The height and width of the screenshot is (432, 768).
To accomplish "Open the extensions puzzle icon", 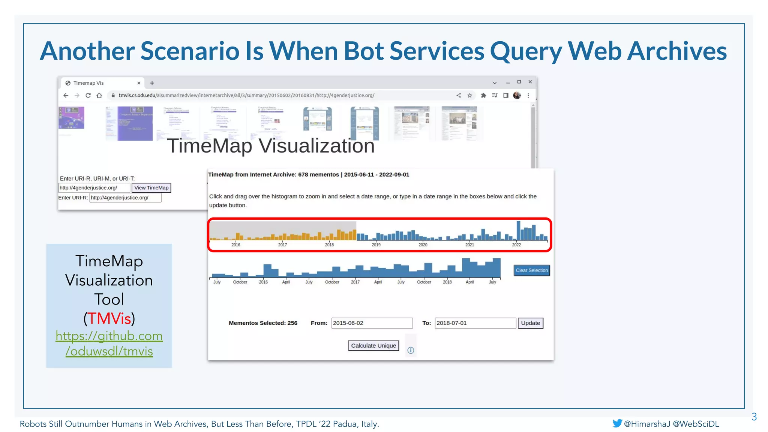I will [x=483, y=95].
